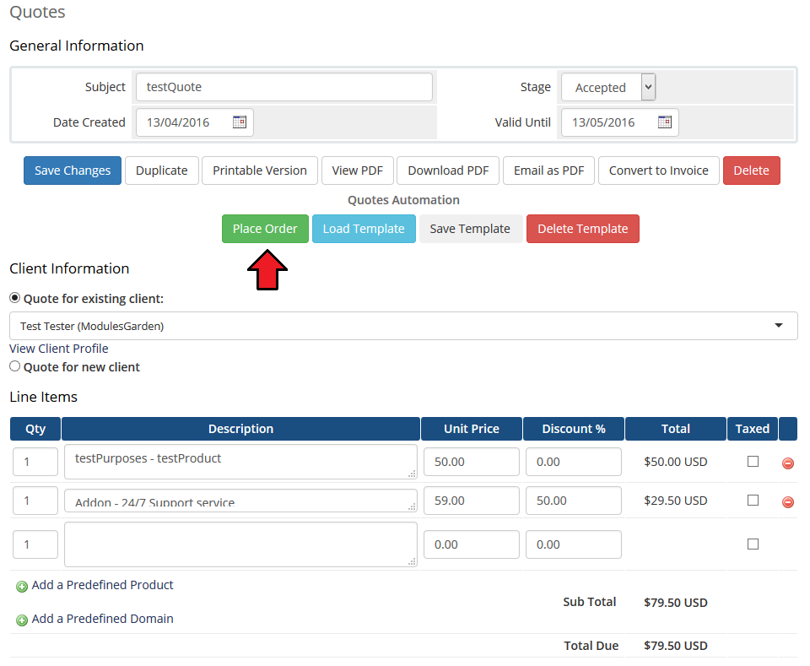810x666 pixels.
Task: Click the Total Due $79.50 USD value
Action: pos(675,646)
